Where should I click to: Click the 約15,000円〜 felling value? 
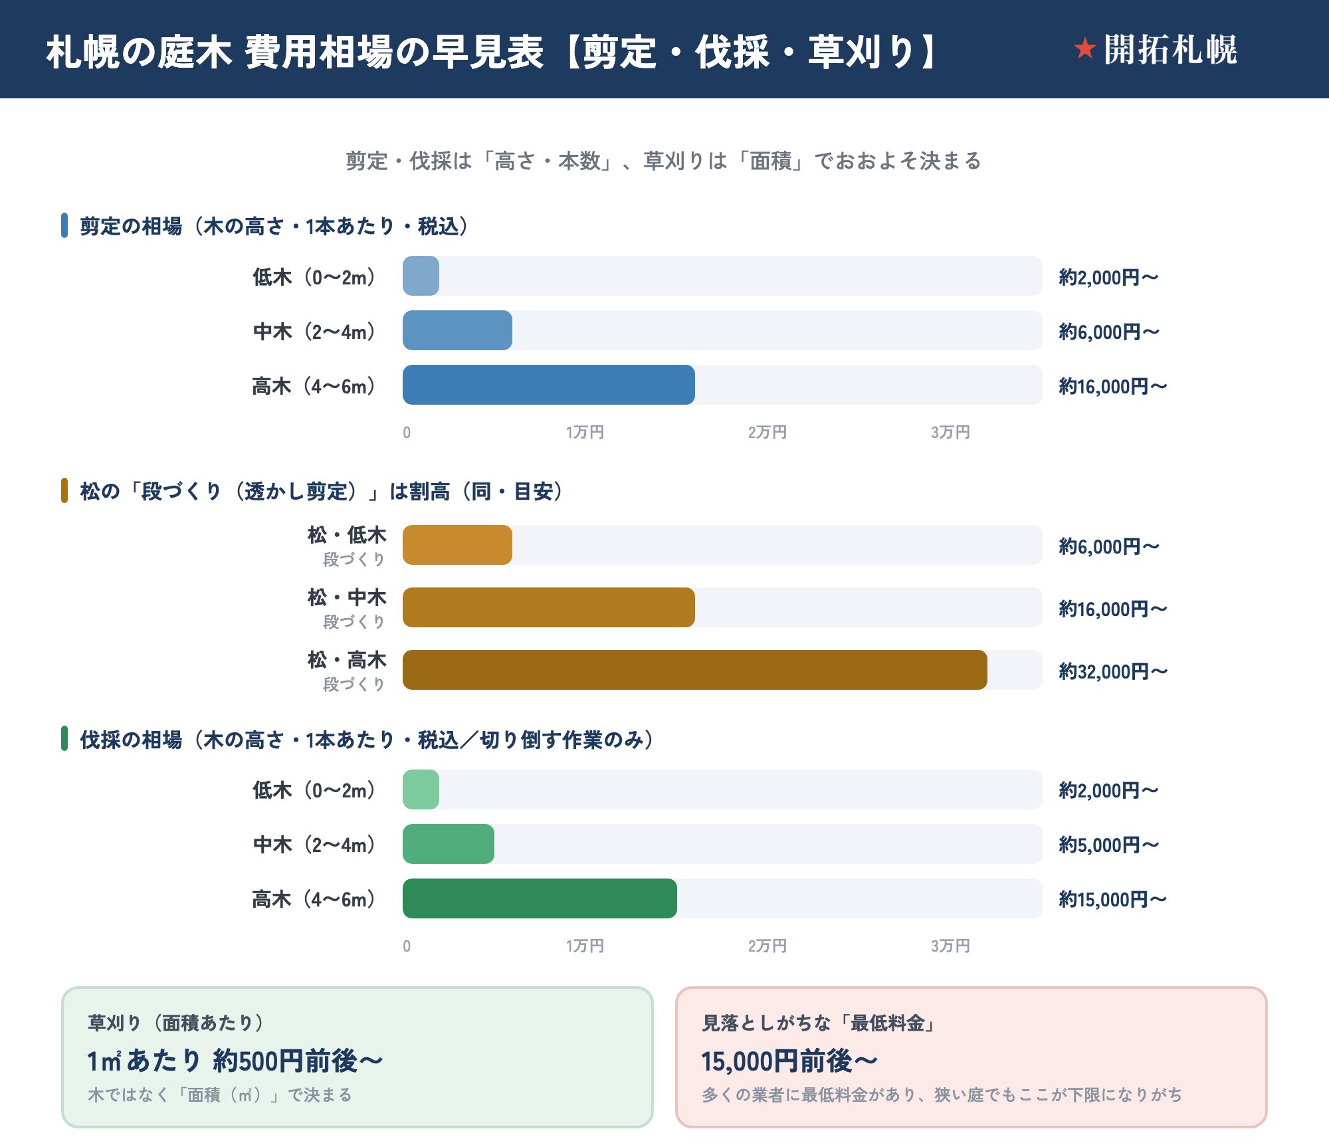pos(1113,900)
